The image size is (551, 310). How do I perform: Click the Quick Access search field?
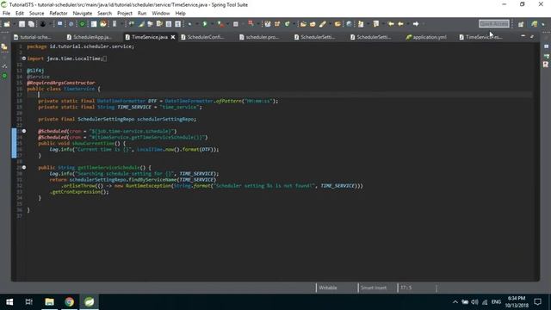[x=493, y=23]
